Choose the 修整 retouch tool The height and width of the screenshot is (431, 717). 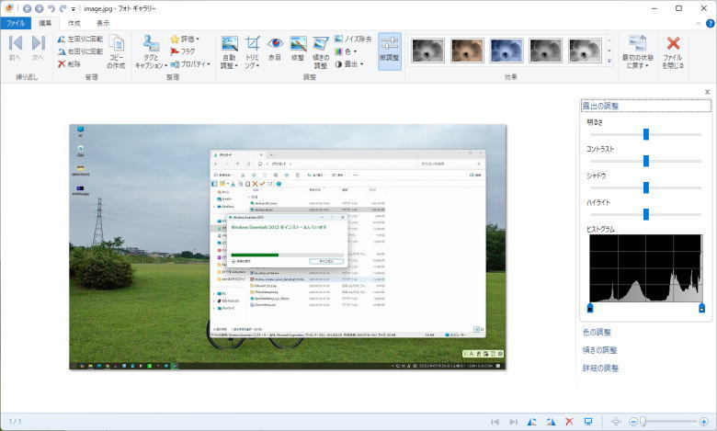point(298,51)
